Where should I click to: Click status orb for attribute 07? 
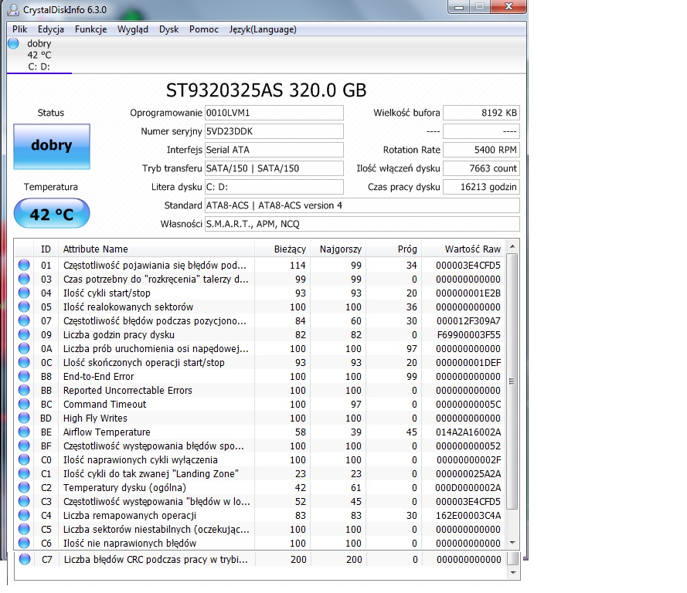coord(24,320)
